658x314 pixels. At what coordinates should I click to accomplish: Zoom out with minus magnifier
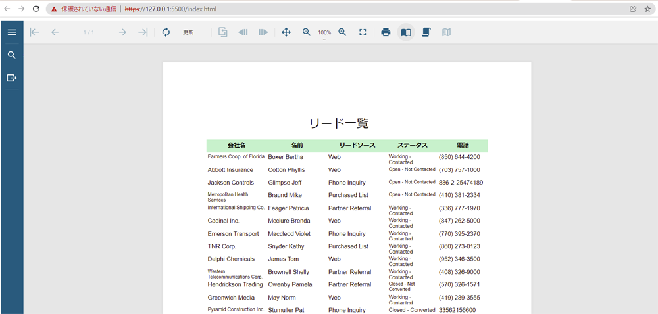pos(307,32)
